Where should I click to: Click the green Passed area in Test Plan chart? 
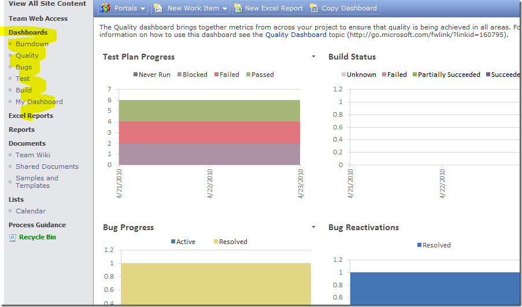(x=209, y=111)
